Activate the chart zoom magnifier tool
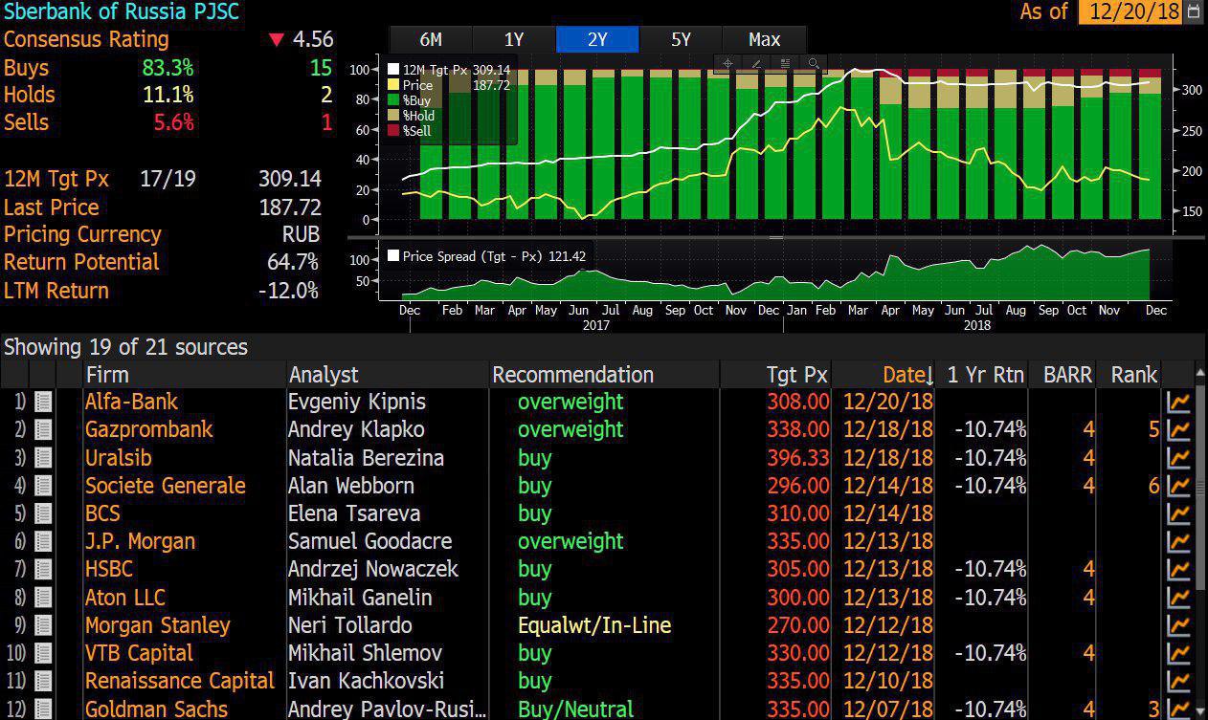 (x=814, y=63)
